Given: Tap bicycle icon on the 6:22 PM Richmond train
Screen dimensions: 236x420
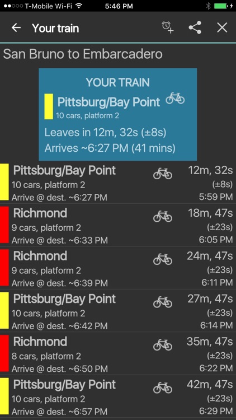Looking at the screenshot, I should click(163, 345).
